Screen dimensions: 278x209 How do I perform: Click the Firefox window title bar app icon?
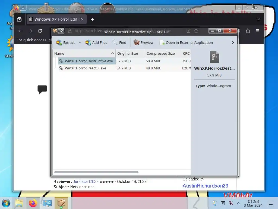pos(17,8)
